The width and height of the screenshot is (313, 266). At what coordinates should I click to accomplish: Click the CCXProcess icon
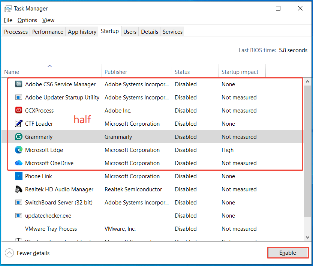pyautogui.click(x=18, y=110)
